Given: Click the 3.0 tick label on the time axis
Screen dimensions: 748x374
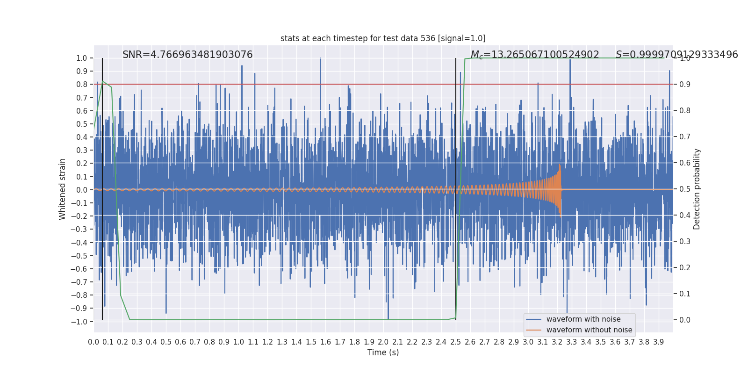Looking at the screenshot, I should pos(528,342).
